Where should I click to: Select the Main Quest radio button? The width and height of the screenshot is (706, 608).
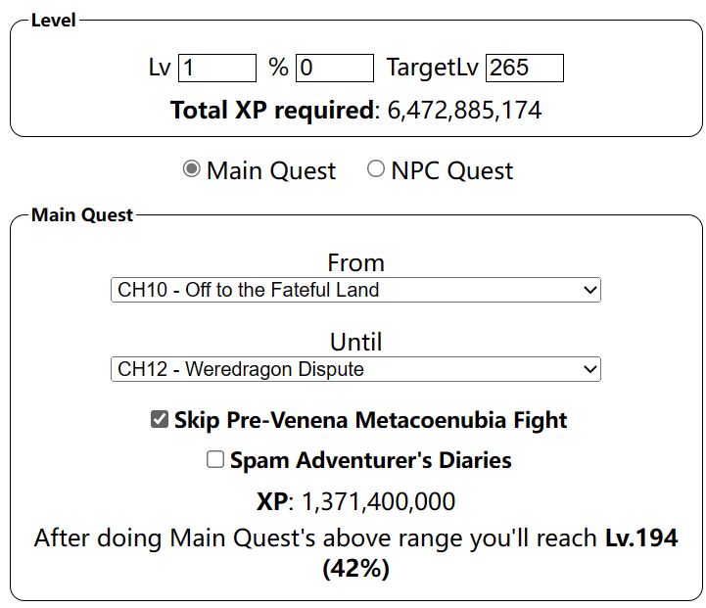point(192,169)
